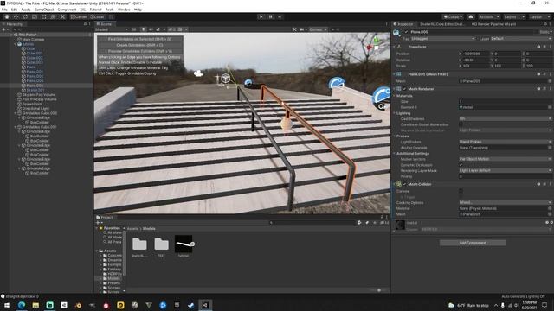Image resolution: width=554 pixels, height=311 pixels.
Task: Switch to the HD Render Pipeline Wizard tab
Action: click(493, 24)
